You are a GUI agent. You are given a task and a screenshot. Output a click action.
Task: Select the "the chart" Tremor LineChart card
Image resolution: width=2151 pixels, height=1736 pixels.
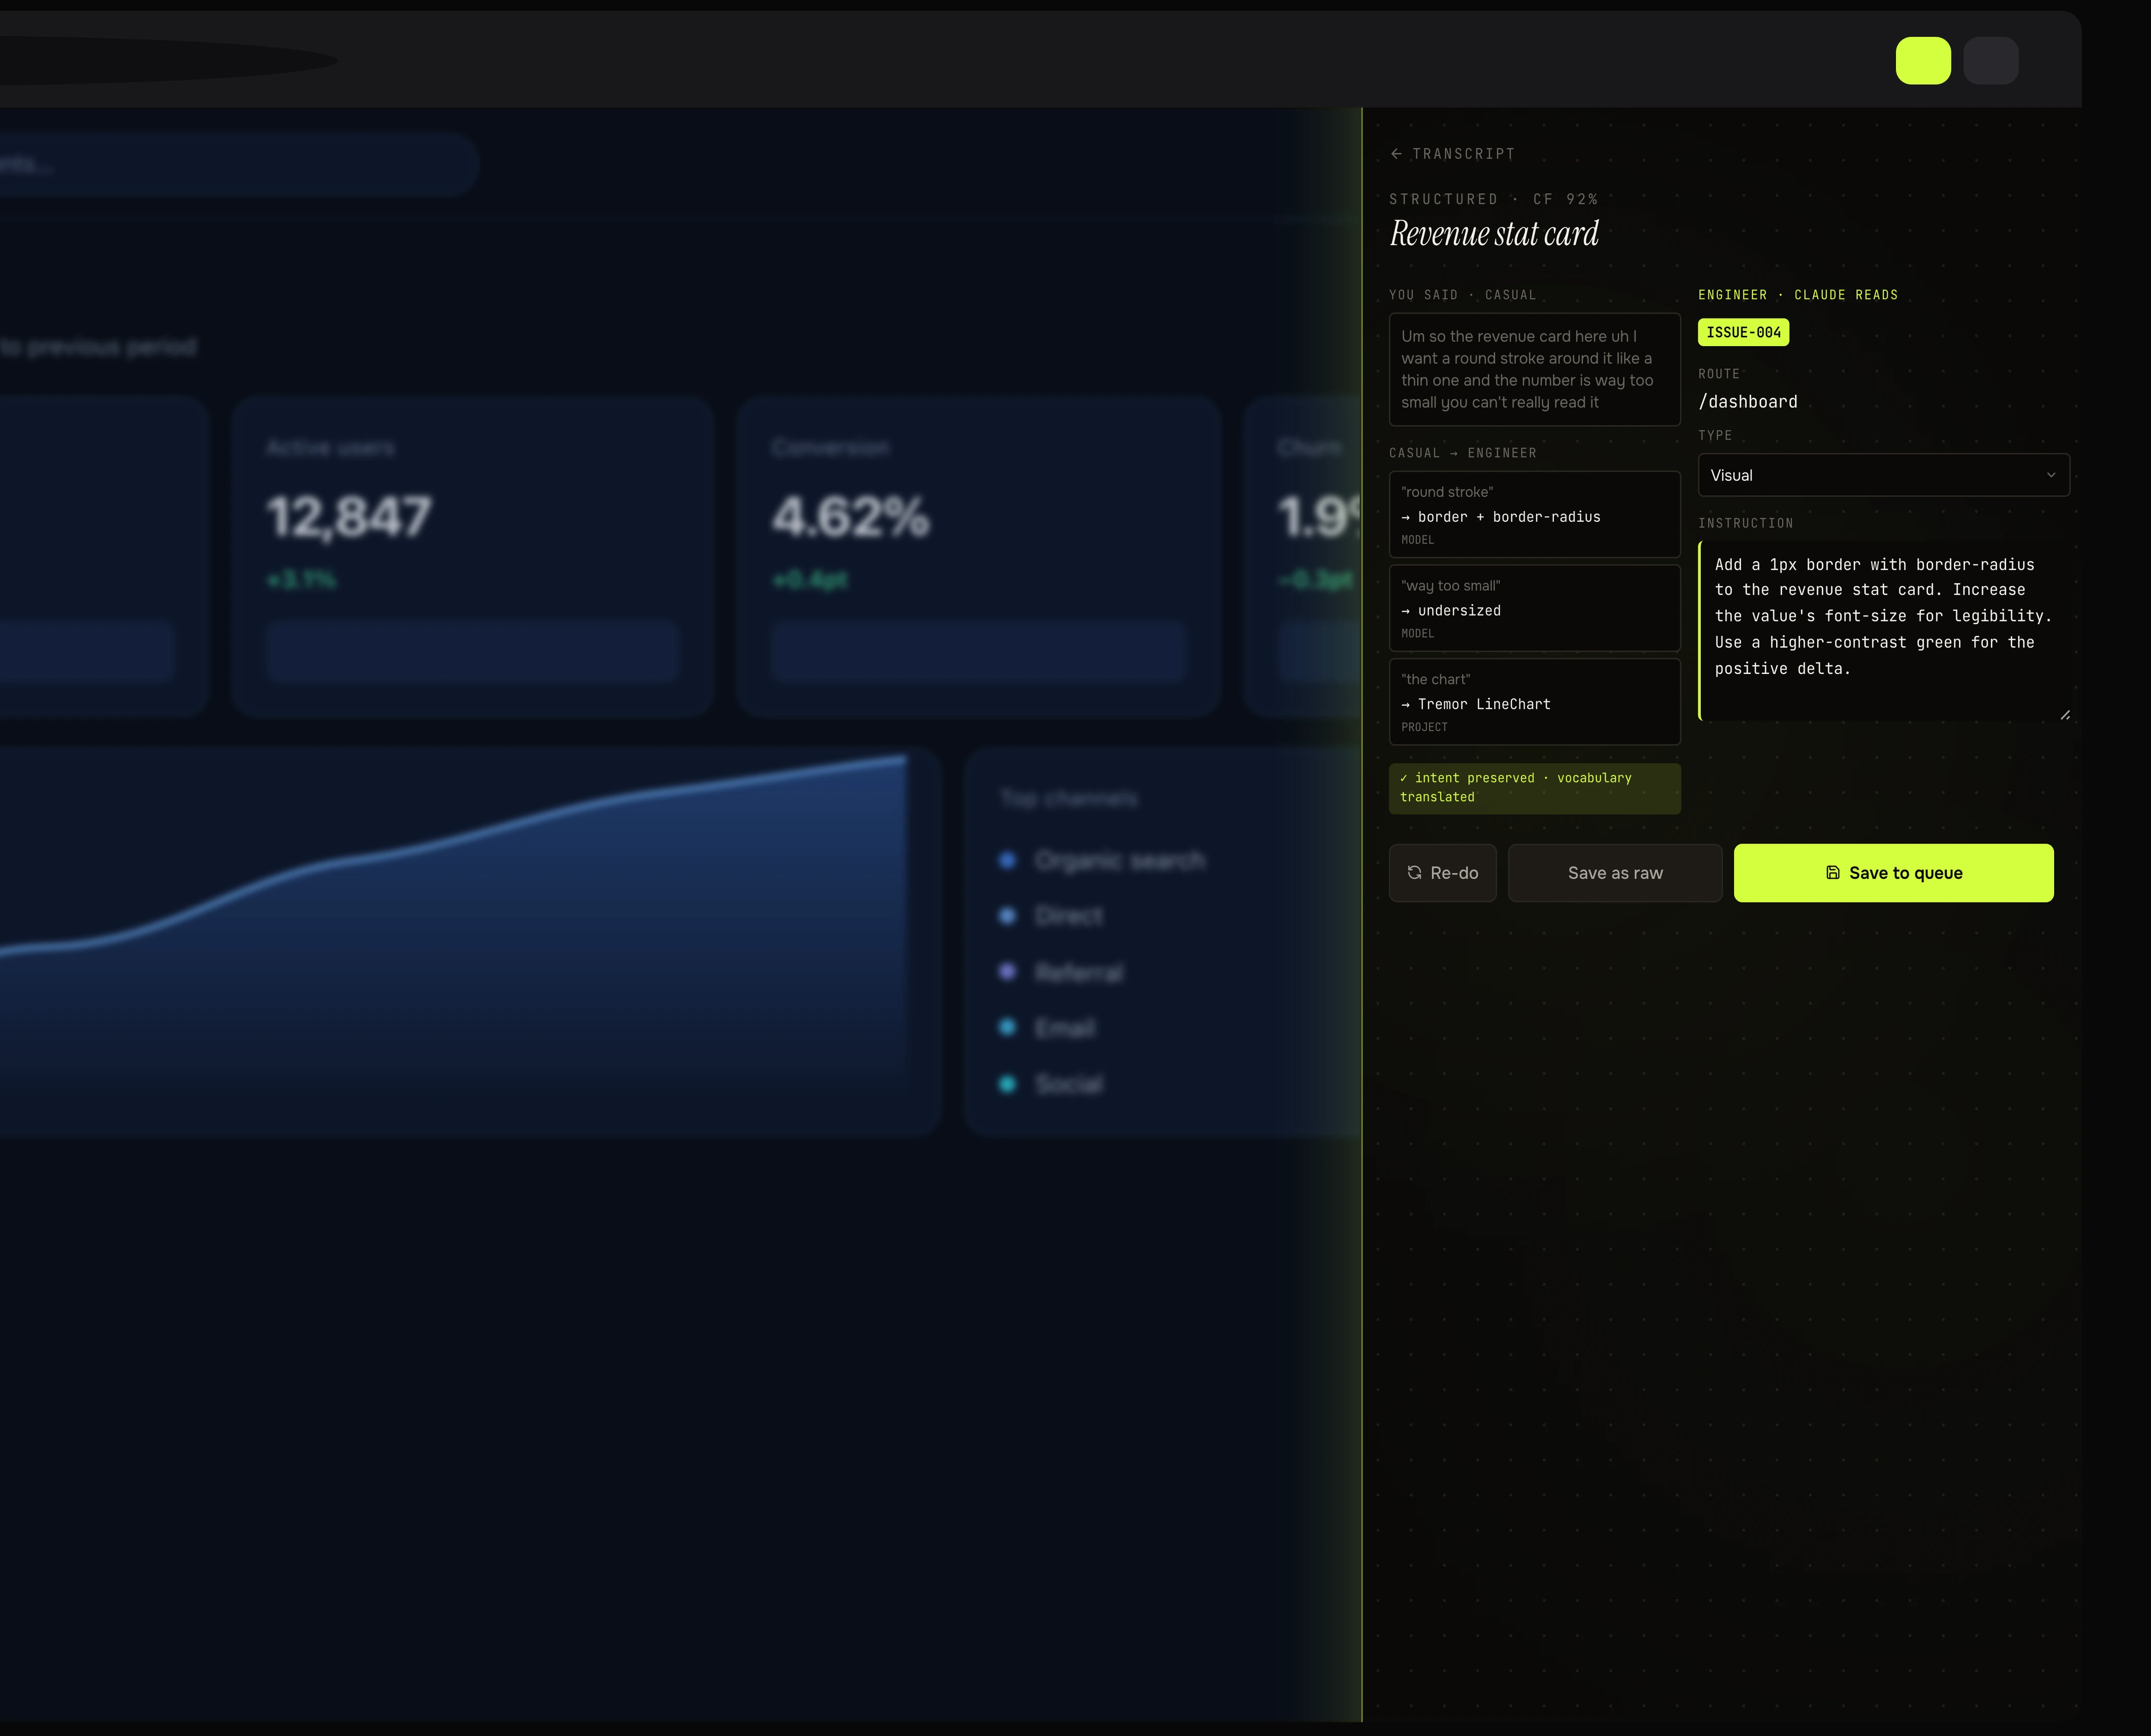[1534, 702]
